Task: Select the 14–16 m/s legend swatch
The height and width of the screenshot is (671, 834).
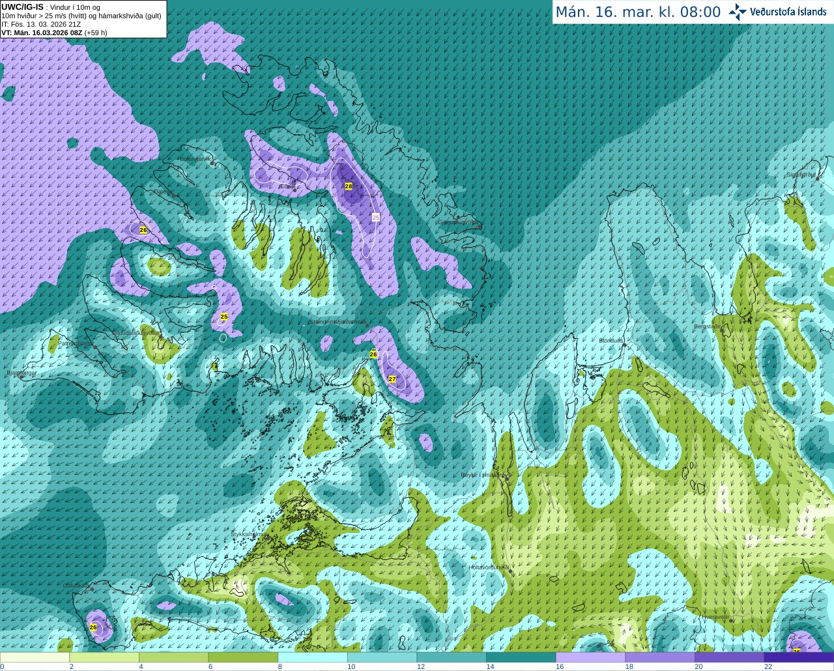Action: [521, 657]
